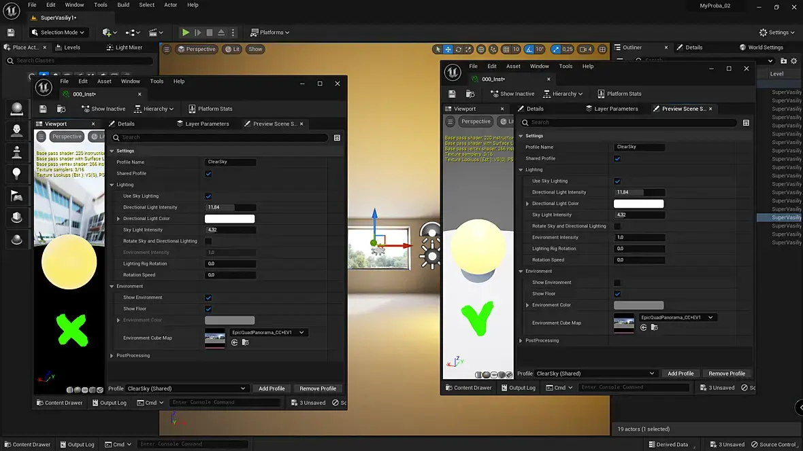This screenshot has height=451, width=803.
Task: Open Asset menu in left material window
Action: click(x=104, y=82)
